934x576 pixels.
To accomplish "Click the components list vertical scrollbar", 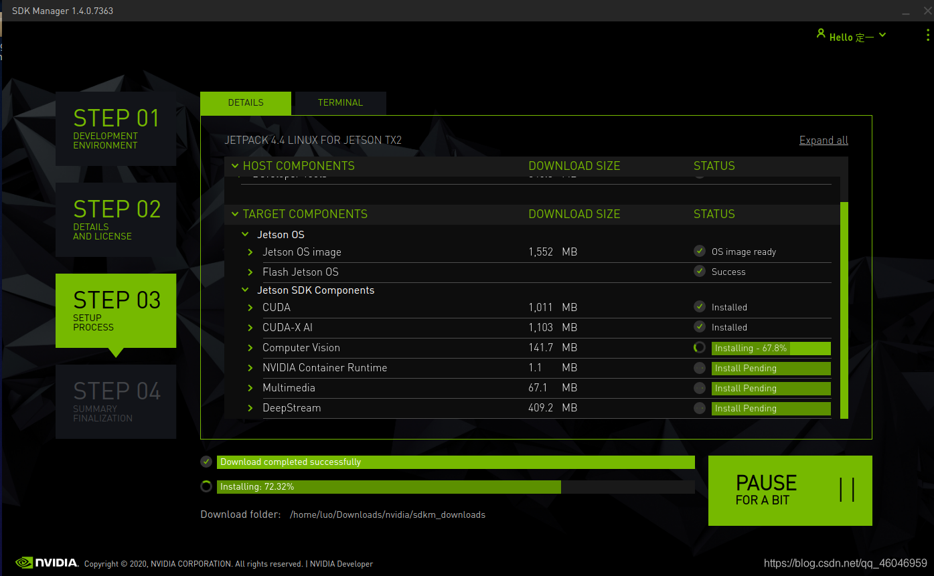I will click(844, 310).
